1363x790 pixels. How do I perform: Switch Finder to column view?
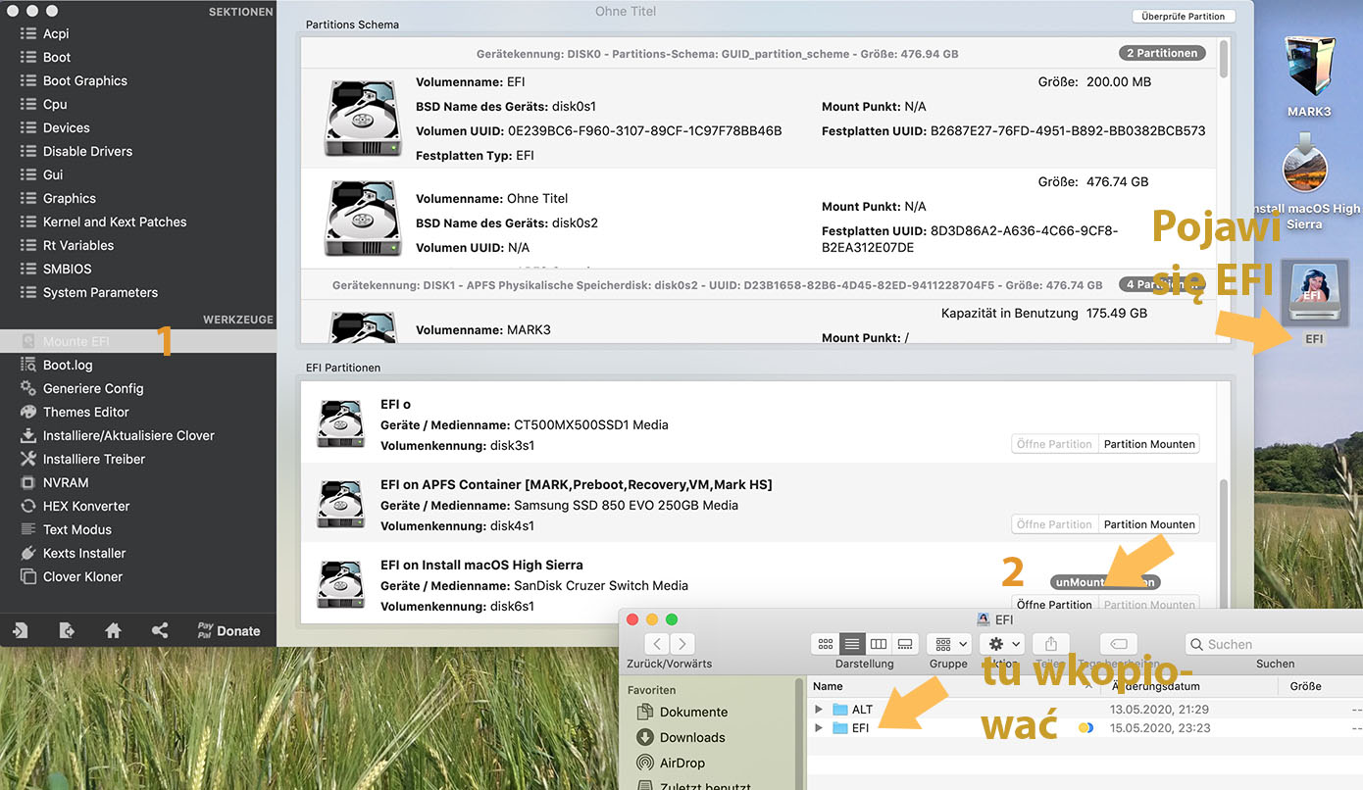click(x=879, y=644)
